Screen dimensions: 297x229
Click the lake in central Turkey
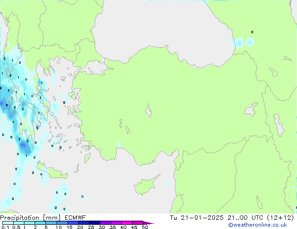148,110
